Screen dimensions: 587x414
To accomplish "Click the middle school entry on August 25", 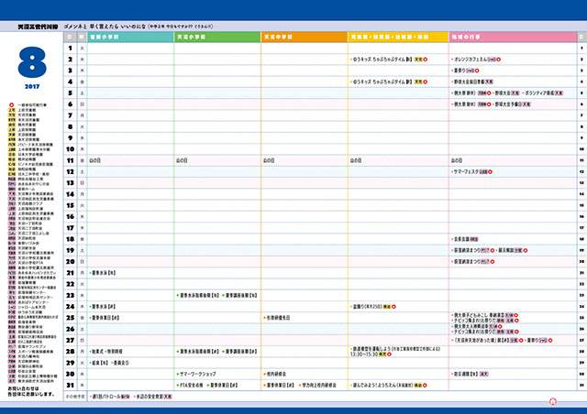I will point(277,318).
